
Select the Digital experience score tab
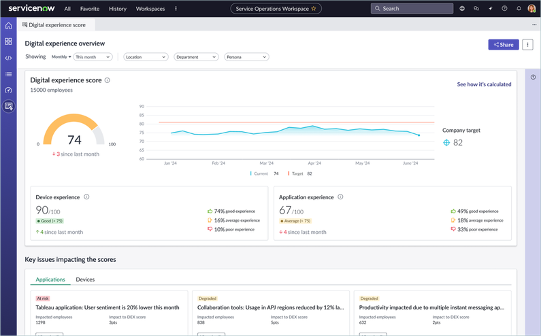pyautogui.click(x=56, y=25)
